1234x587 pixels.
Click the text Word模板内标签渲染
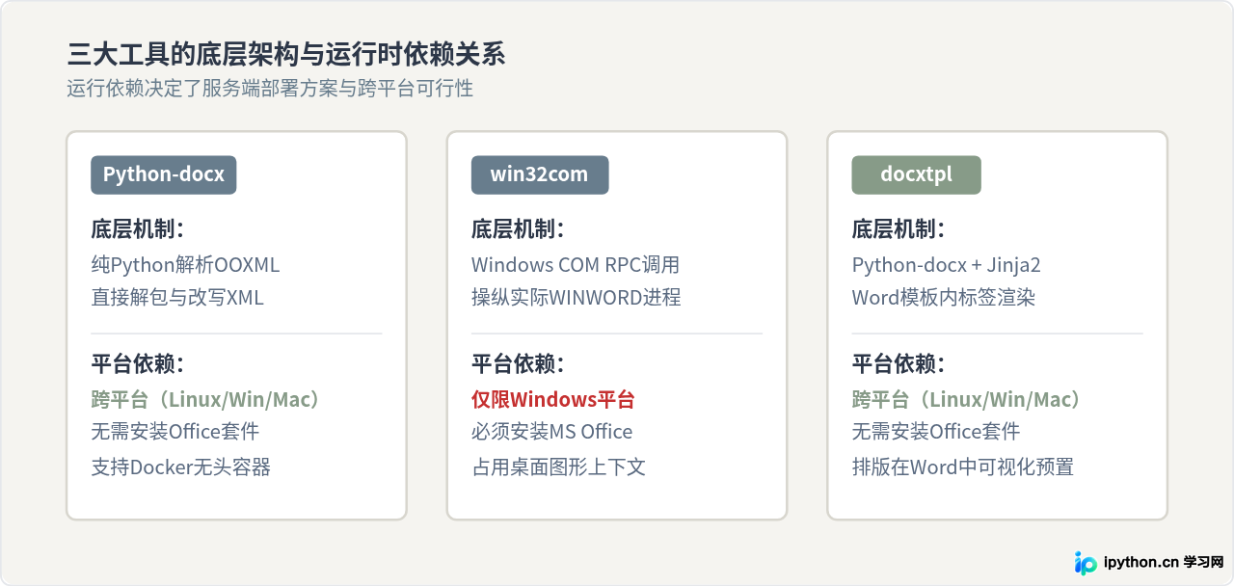click(944, 298)
